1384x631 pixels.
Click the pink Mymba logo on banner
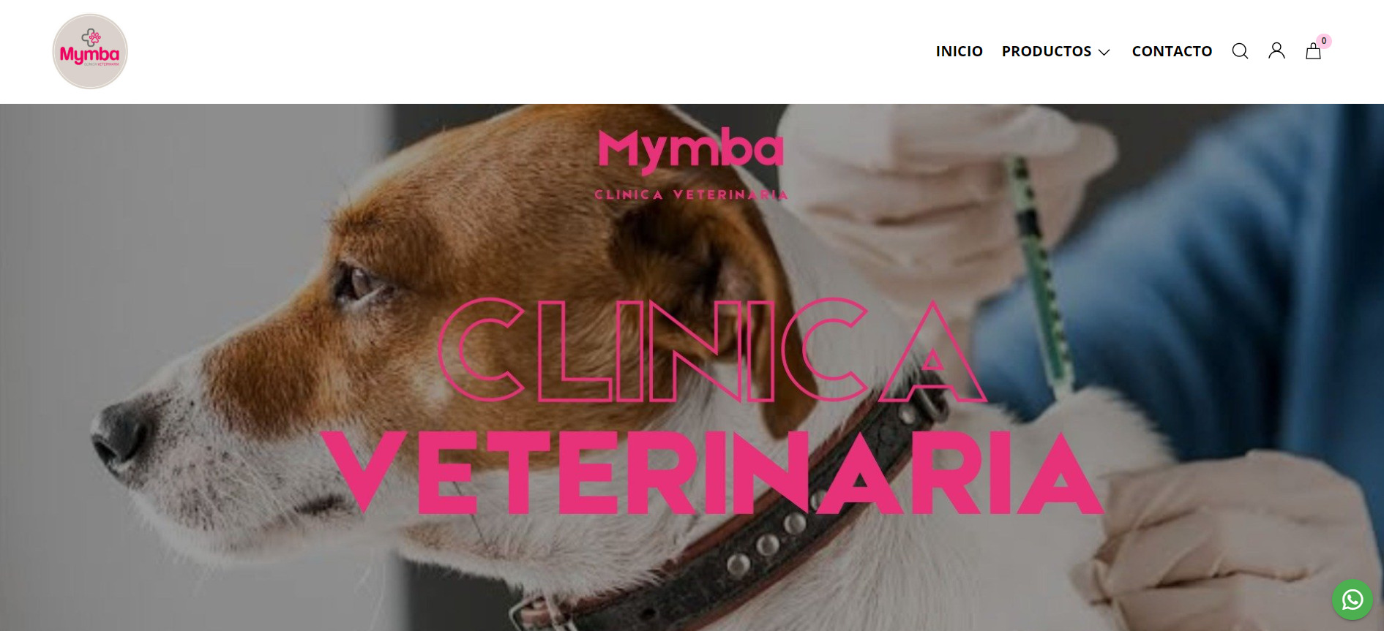pos(691,150)
